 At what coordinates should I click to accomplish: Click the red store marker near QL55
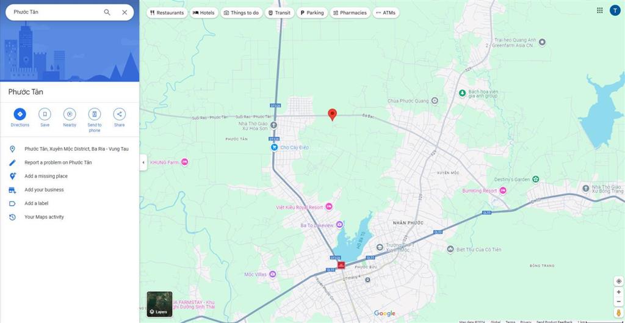pyautogui.click(x=341, y=265)
